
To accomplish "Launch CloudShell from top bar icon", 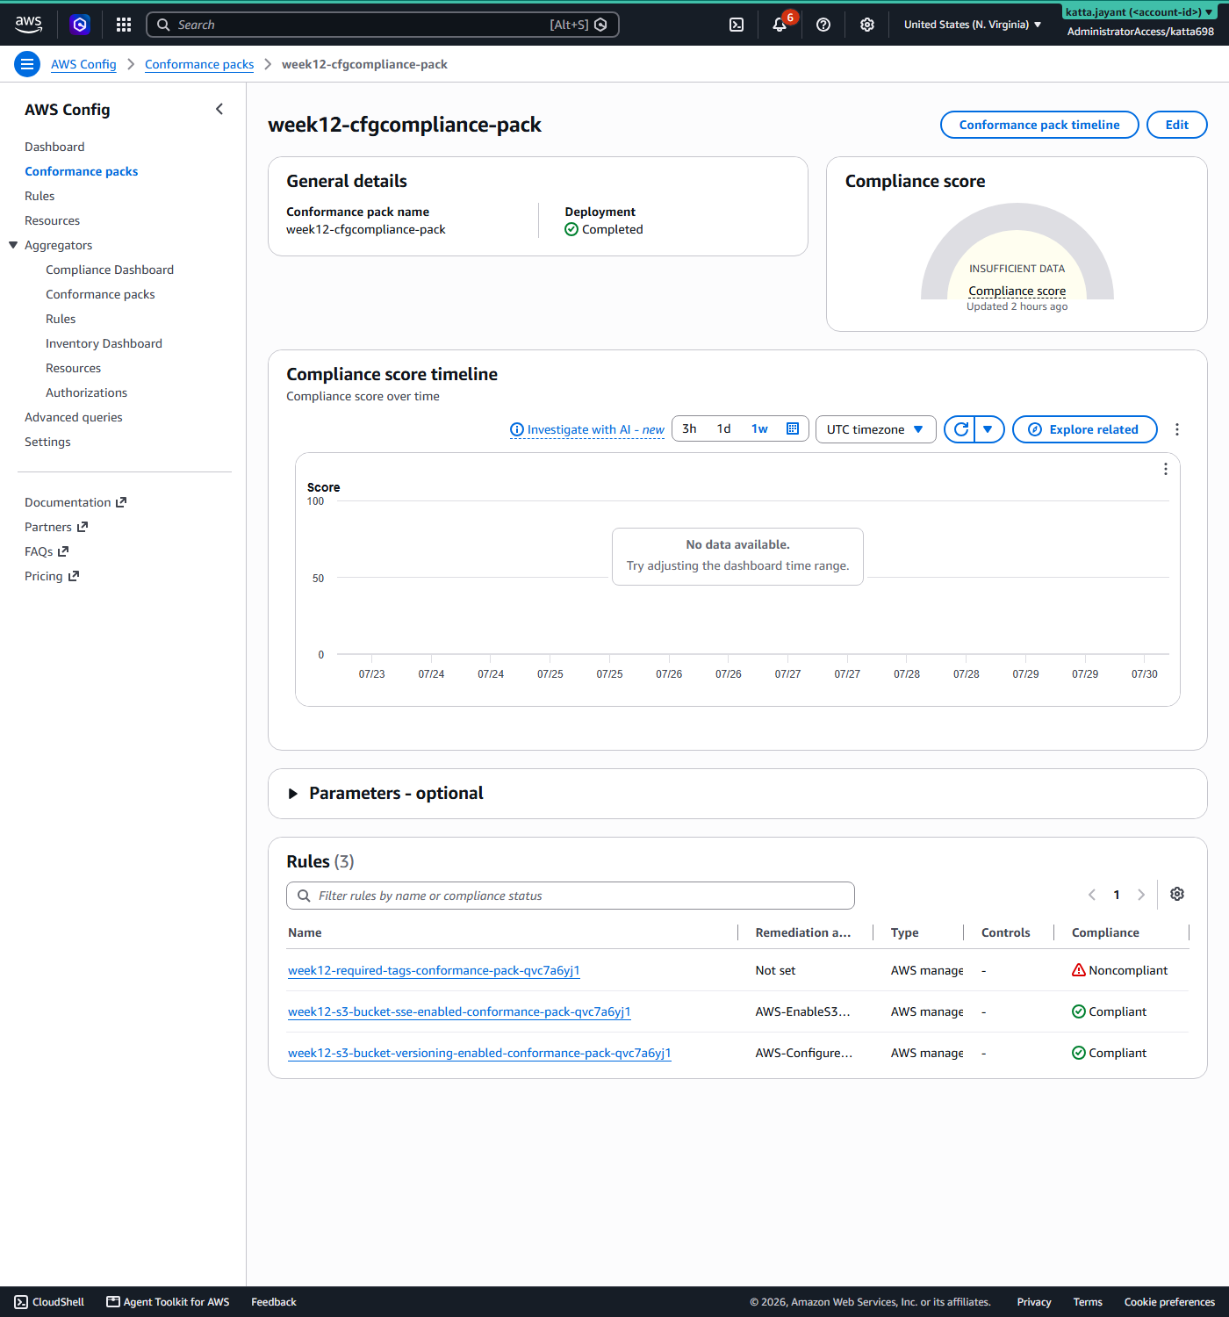I will click(x=737, y=25).
